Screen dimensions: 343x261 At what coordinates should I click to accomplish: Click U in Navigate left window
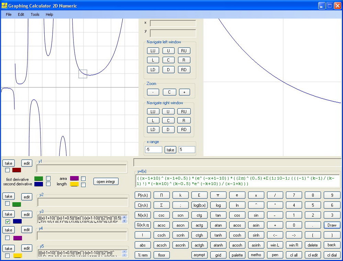168,51
